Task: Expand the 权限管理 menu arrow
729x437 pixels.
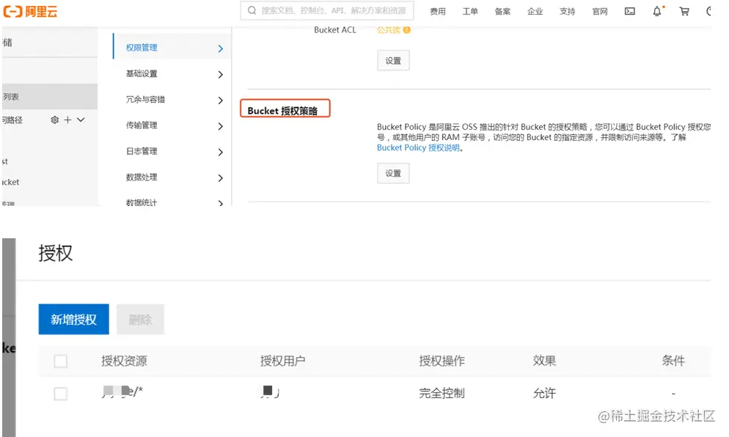Action: click(220, 48)
